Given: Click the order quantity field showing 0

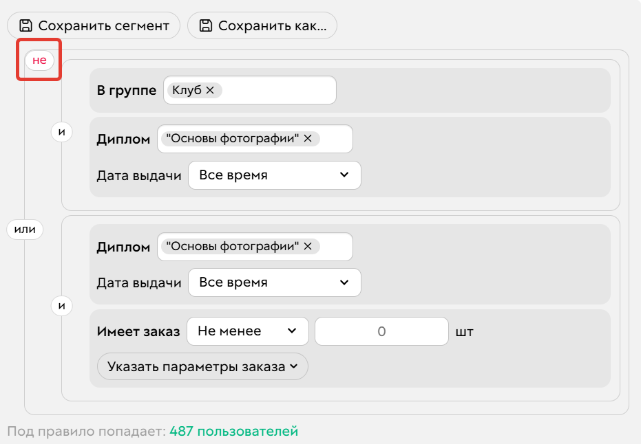Looking at the screenshot, I should 381,331.
